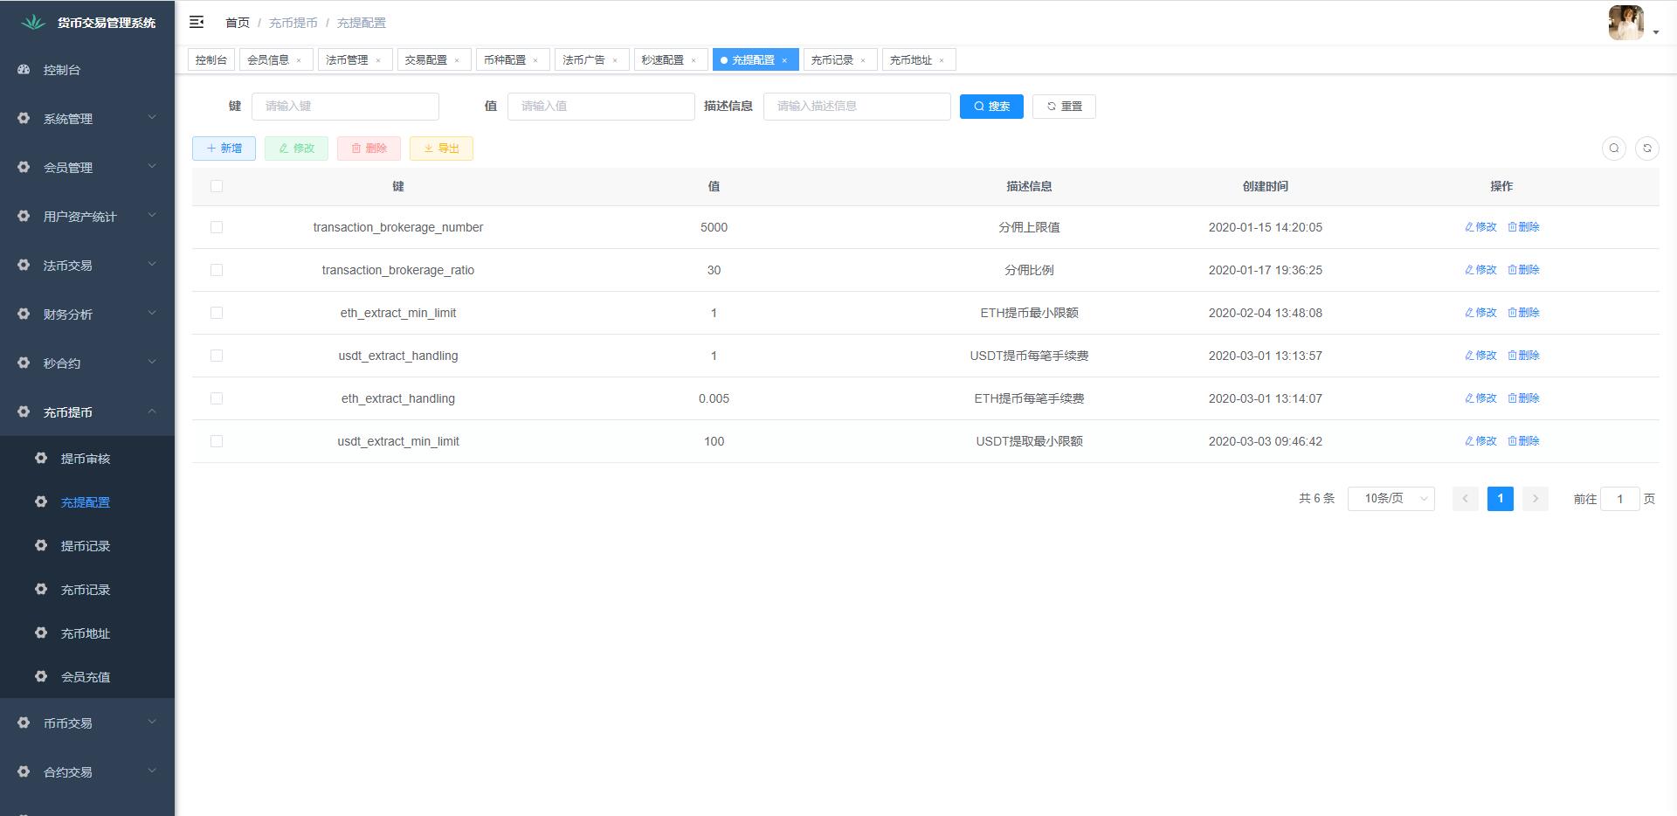Expand the 系统管理 sidebar menu
The image size is (1677, 816).
coord(87,119)
